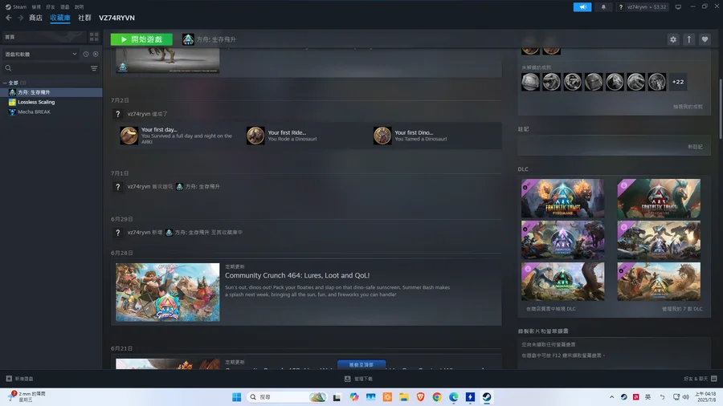Image resolution: width=723 pixels, height=406 pixels.
Task: Open the 遊戲 games menu
Action: [65, 7]
